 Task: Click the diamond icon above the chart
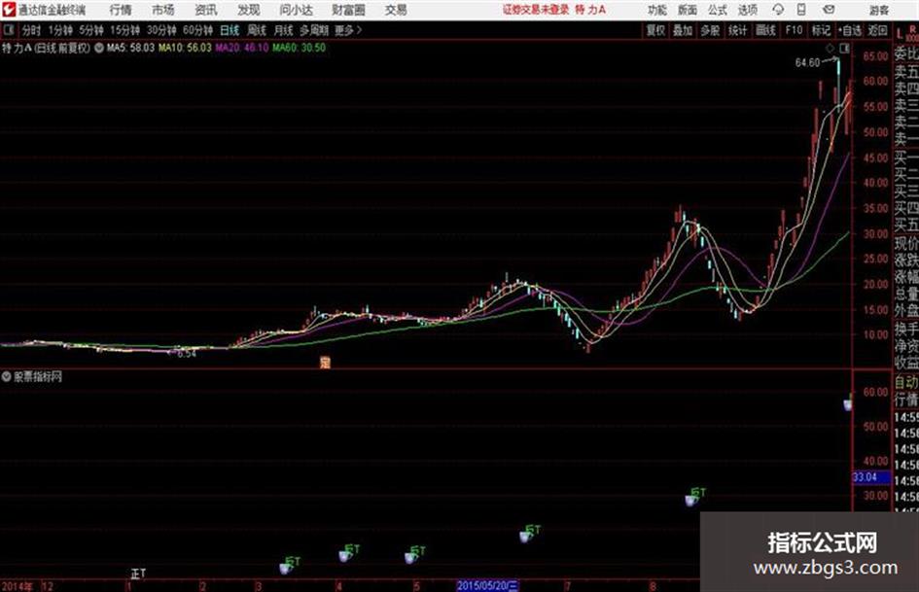click(830, 48)
